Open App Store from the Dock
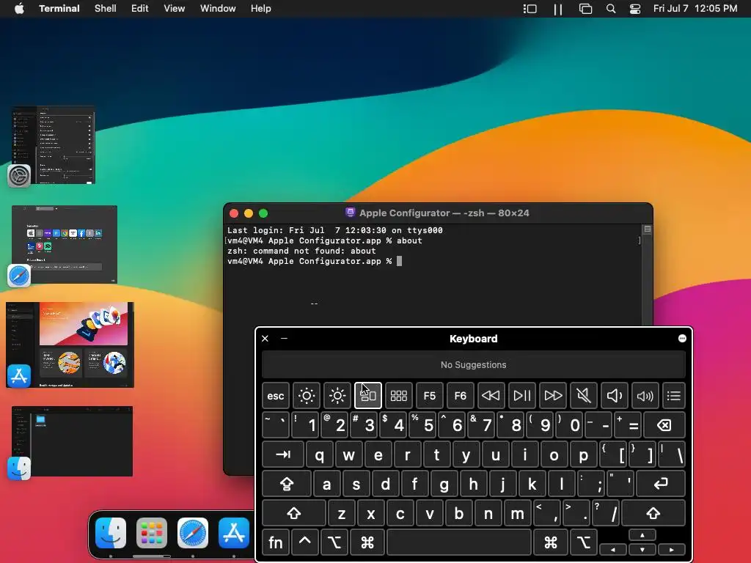The height and width of the screenshot is (563, 751). [x=234, y=533]
